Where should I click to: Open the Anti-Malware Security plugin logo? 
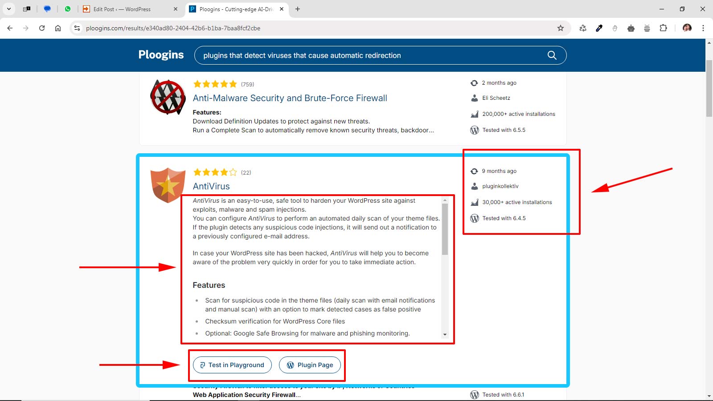tap(168, 97)
